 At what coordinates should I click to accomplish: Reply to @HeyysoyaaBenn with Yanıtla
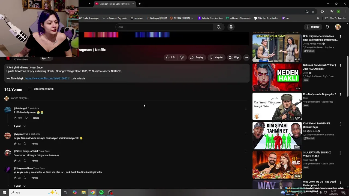click(x=35, y=178)
